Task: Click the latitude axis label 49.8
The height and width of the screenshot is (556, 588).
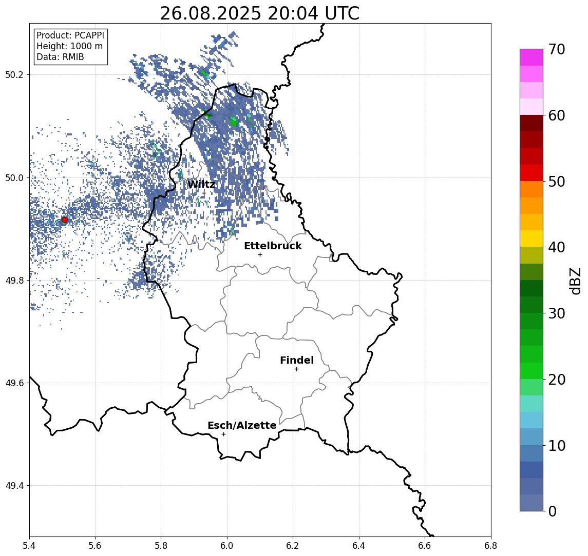Action: pyautogui.click(x=14, y=280)
